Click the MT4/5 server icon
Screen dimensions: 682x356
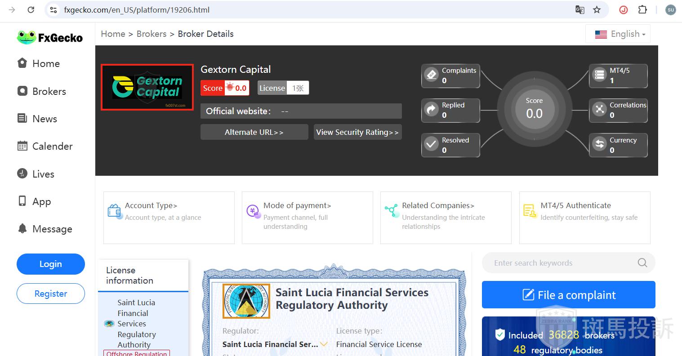(x=599, y=75)
